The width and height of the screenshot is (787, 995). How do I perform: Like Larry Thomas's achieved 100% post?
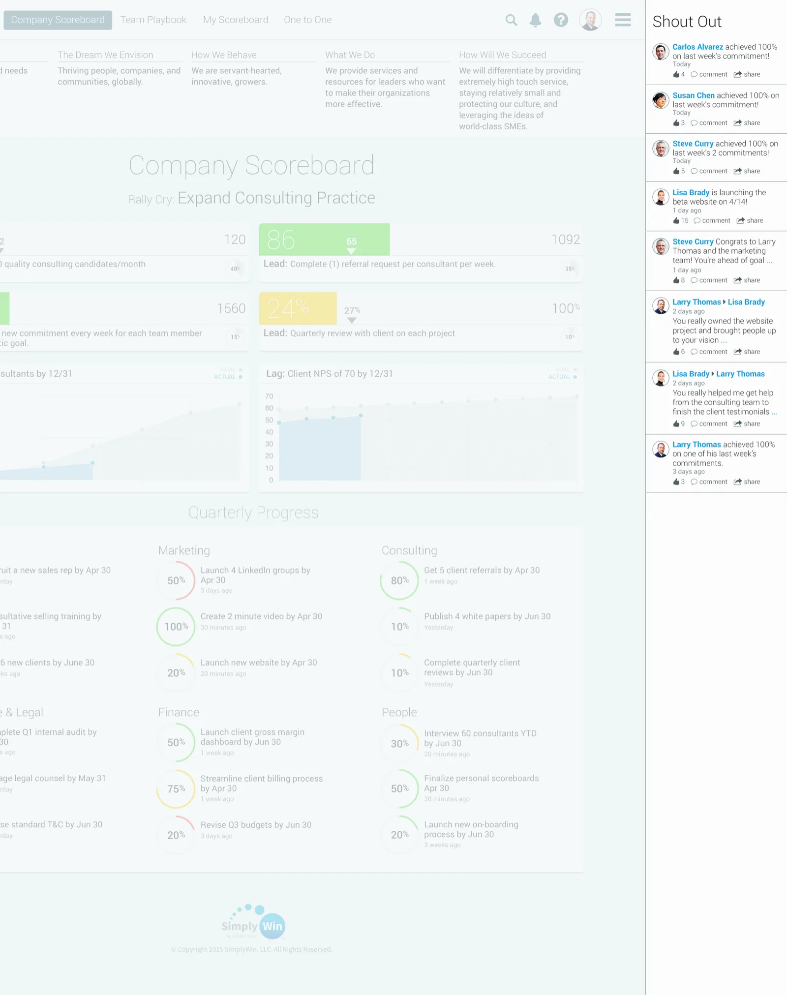click(x=676, y=482)
